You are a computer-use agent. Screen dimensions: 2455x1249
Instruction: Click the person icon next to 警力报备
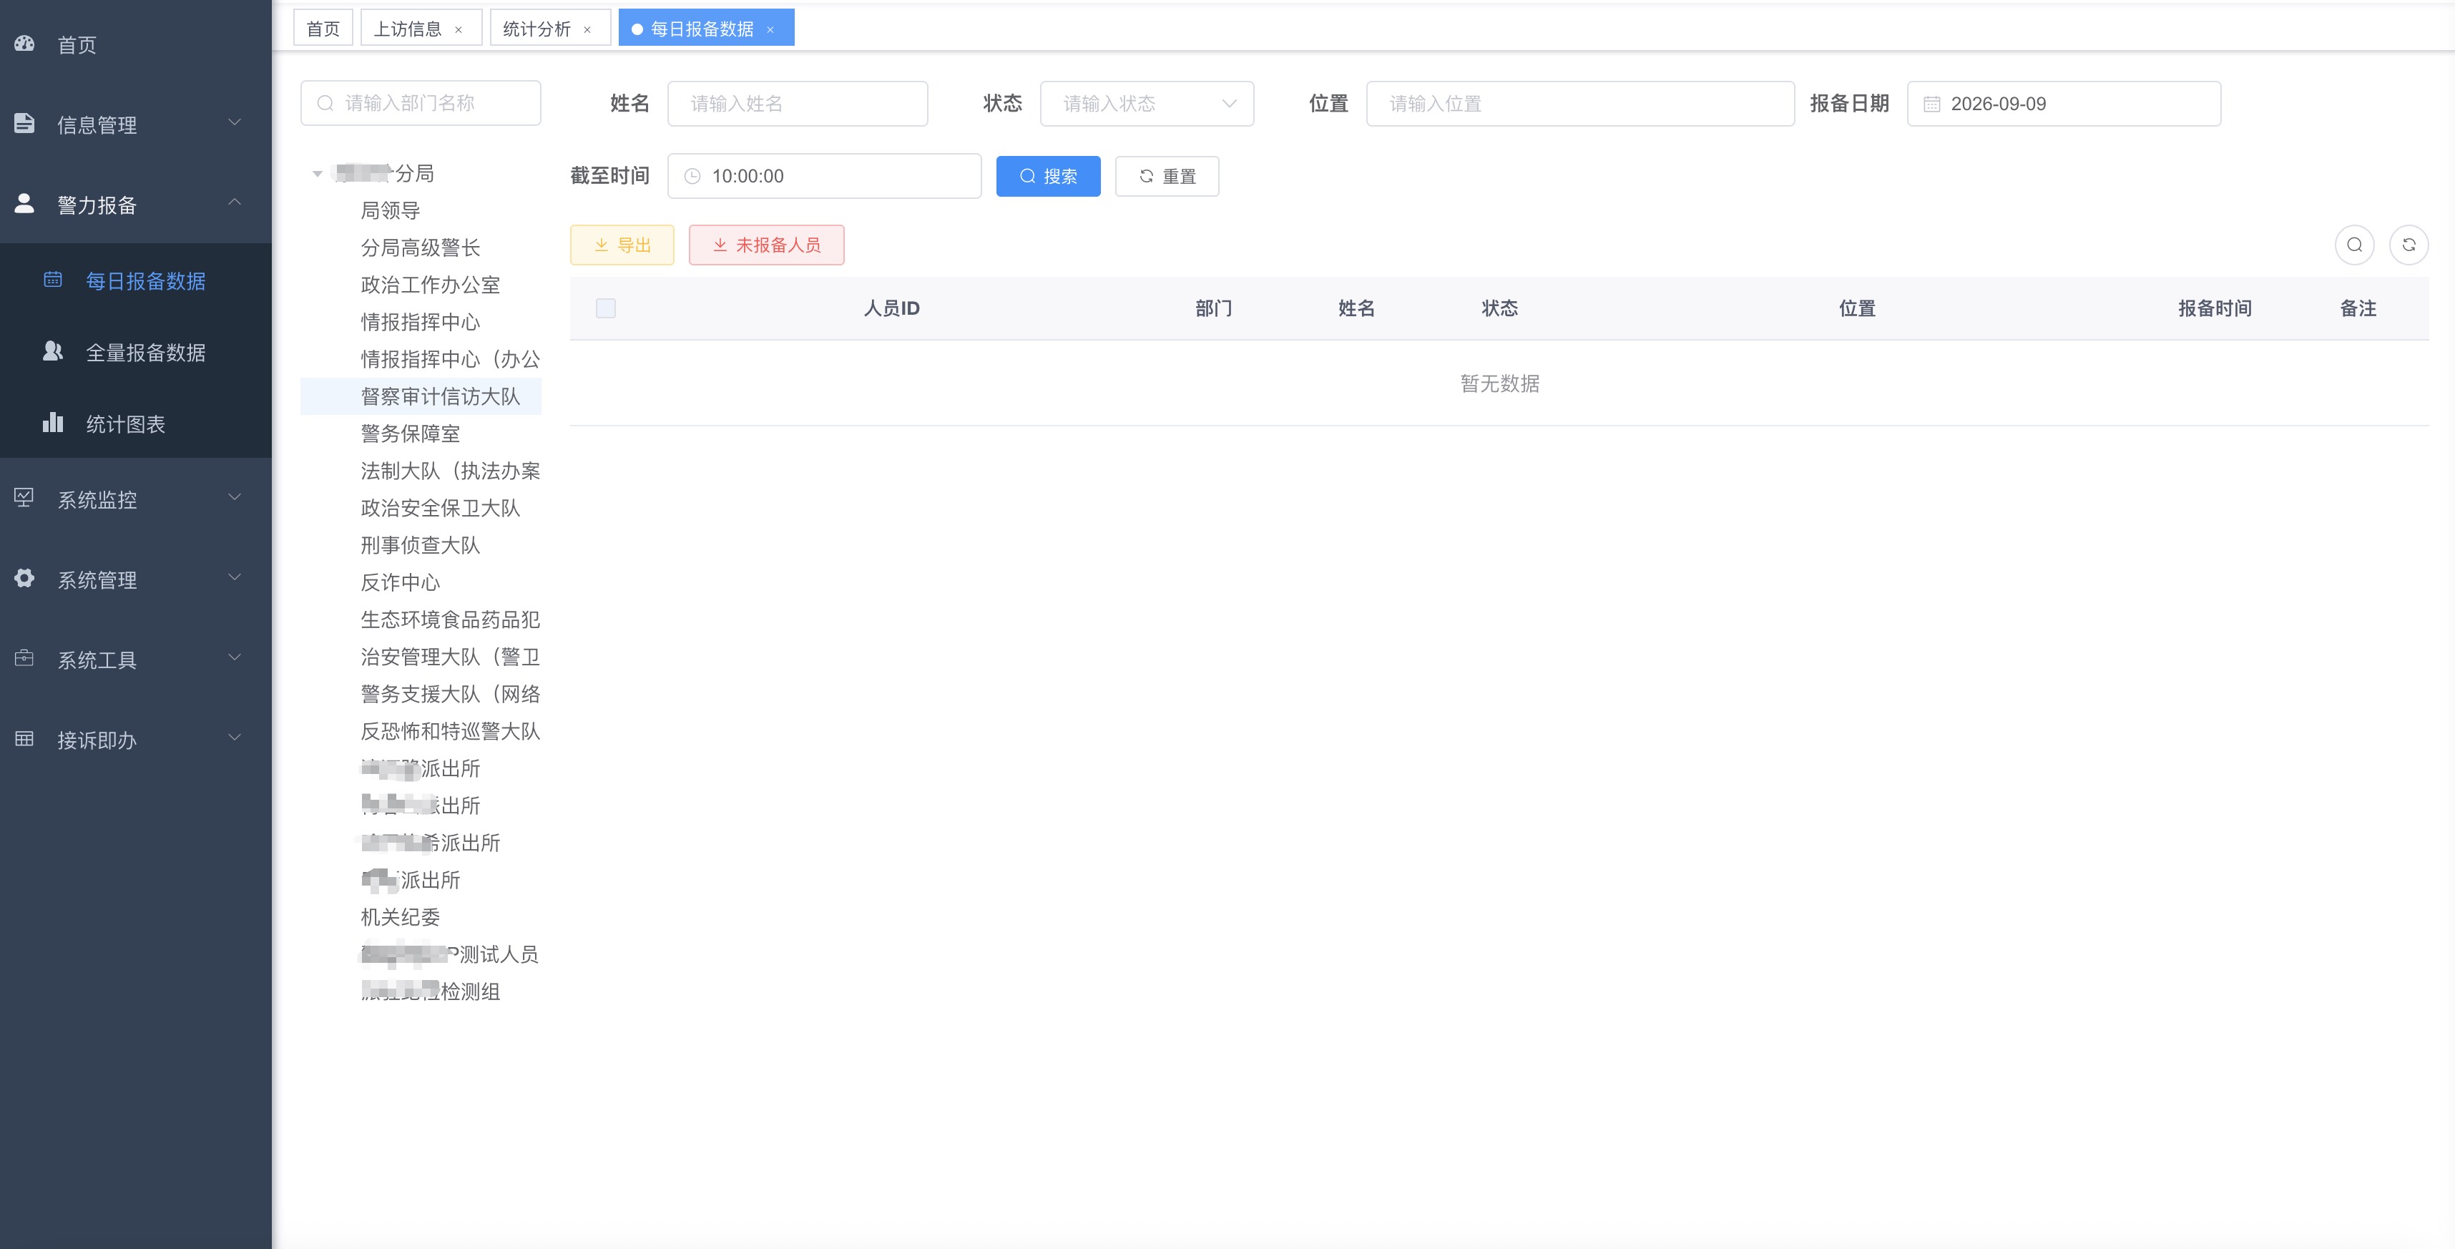25,204
